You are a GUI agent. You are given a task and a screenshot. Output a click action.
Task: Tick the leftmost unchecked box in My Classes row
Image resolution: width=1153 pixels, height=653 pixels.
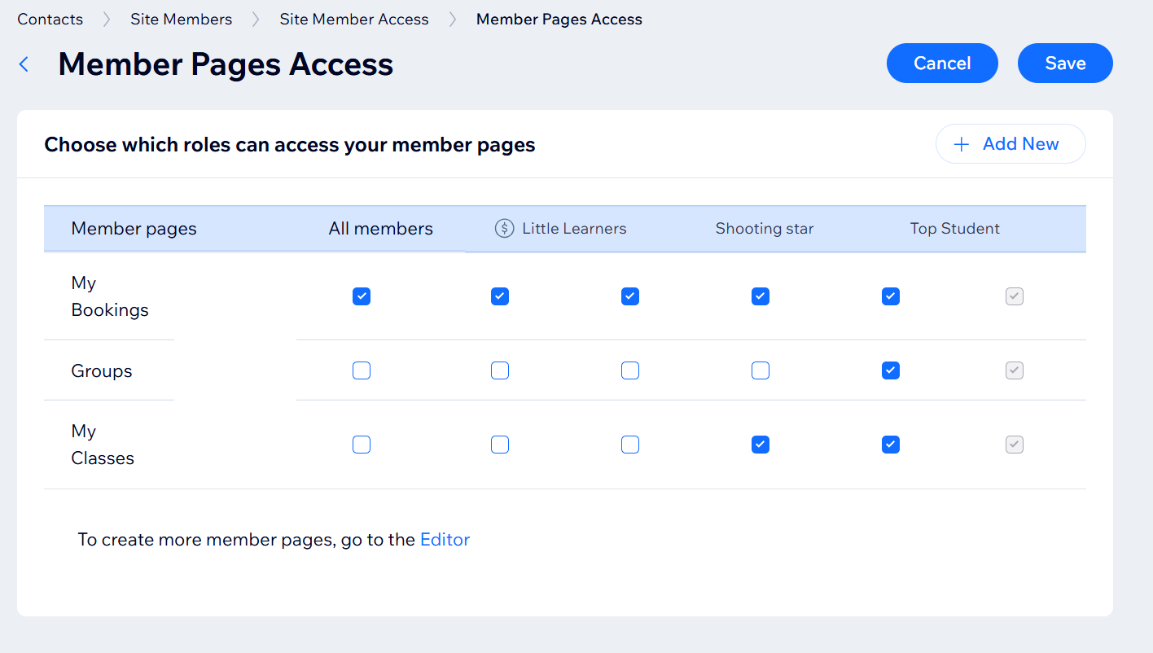362,445
